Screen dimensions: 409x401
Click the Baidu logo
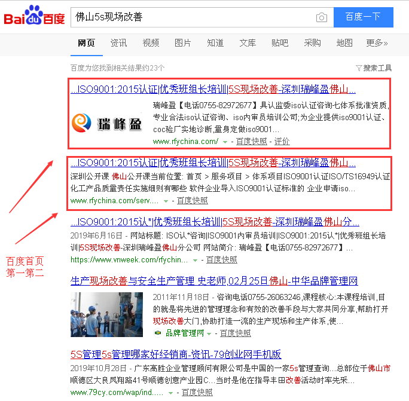[34, 17]
